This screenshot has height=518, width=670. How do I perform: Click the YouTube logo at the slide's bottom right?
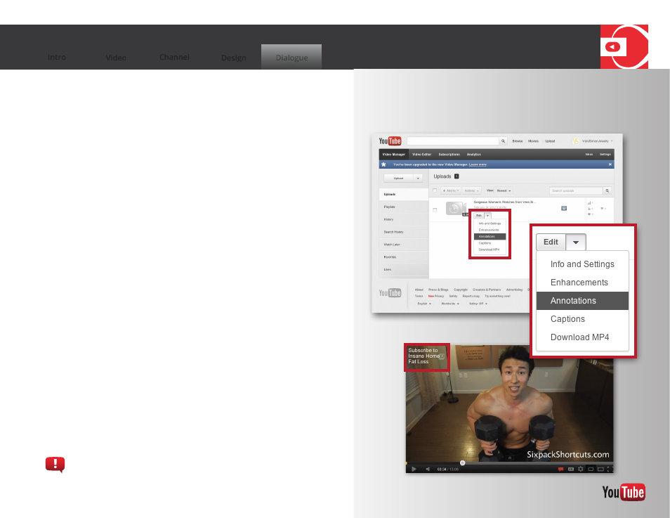point(624,492)
